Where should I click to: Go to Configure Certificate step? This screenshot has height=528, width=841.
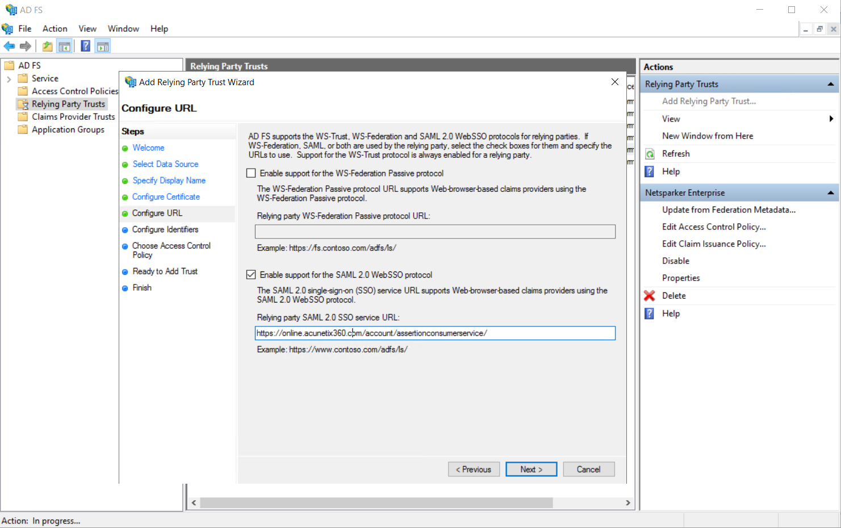click(166, 197)
